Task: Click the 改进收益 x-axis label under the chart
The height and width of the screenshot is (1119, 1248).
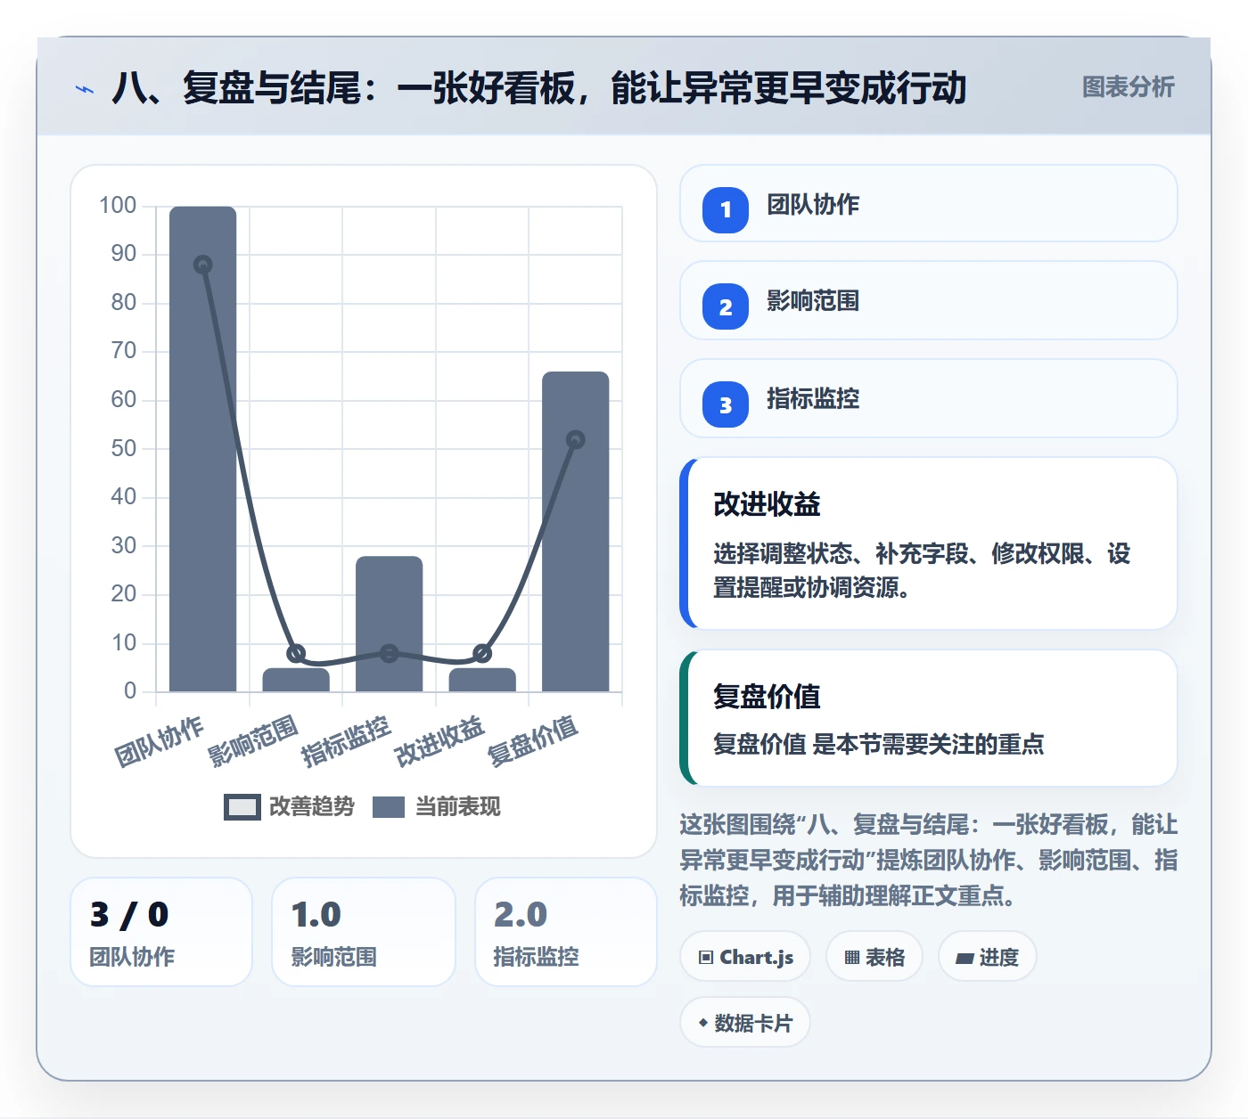Action: pyautogui.click(x=439, y=741)
